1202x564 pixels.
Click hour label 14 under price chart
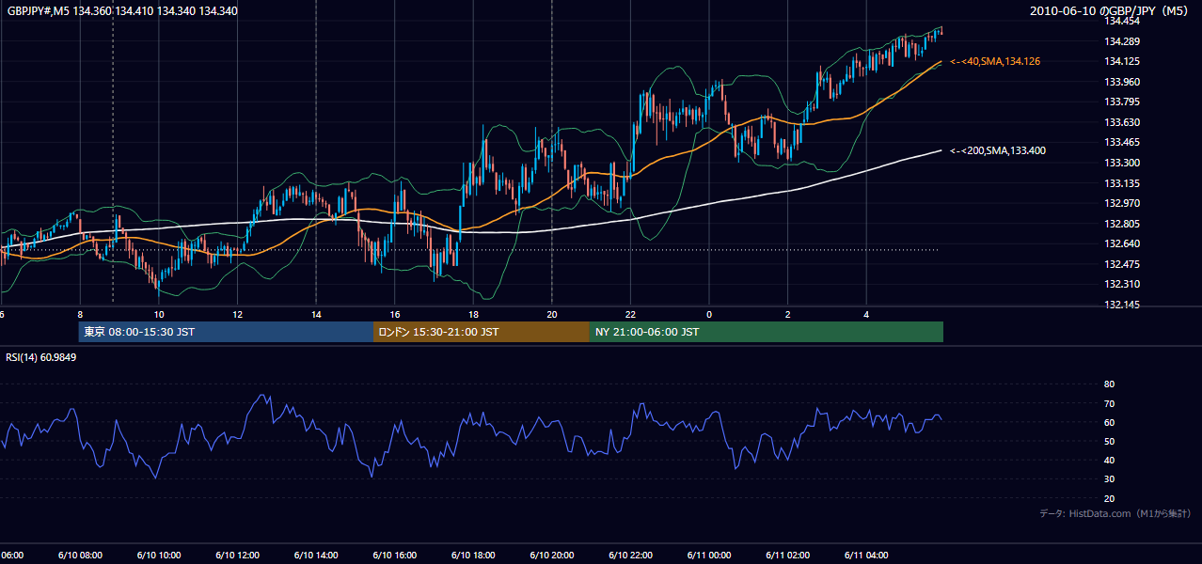click(x=316, y=315)
